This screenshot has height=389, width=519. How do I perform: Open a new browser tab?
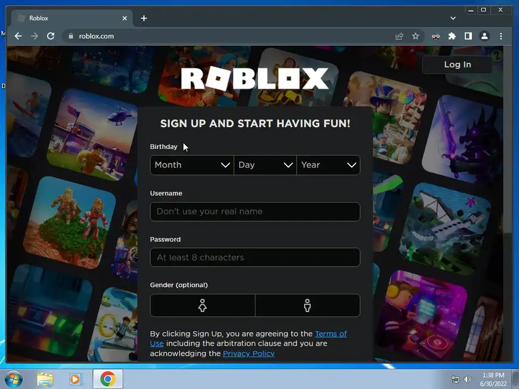143,18
